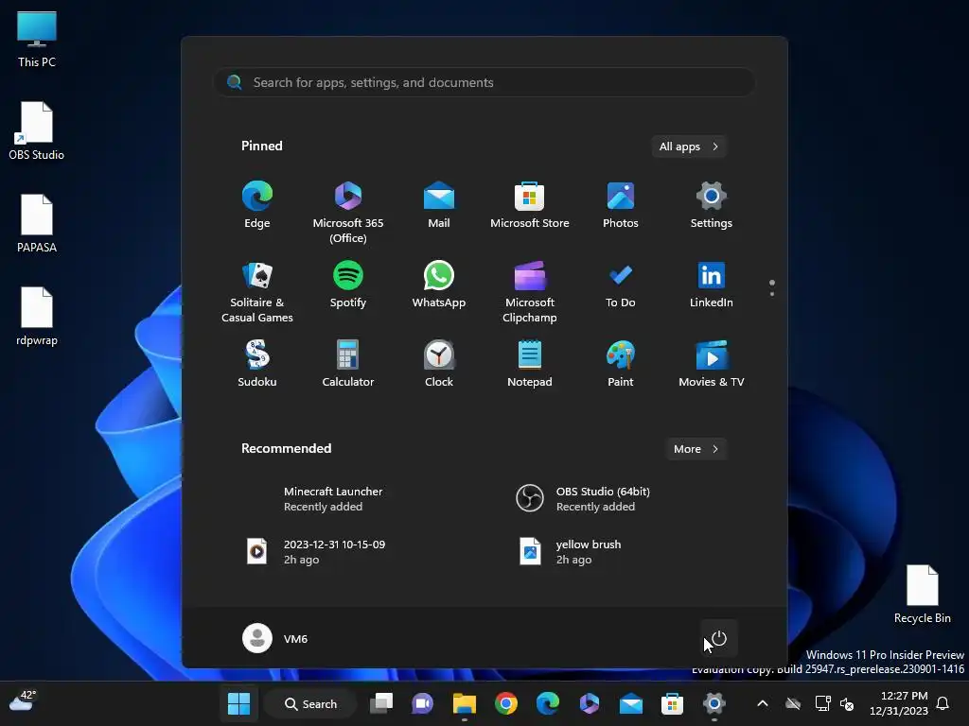Select OBS Studio desktop shortcut
Image resolution: width=969 pixels, height=726 pixels.
[x=37, y=130]
